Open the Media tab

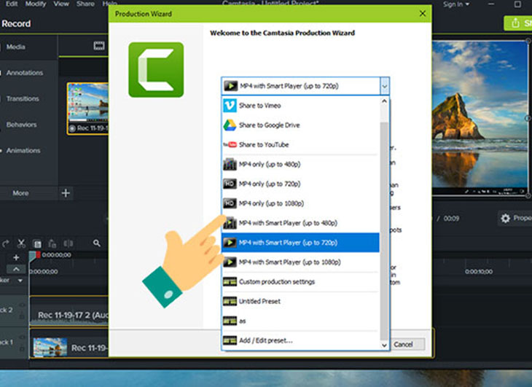point(15,47)
